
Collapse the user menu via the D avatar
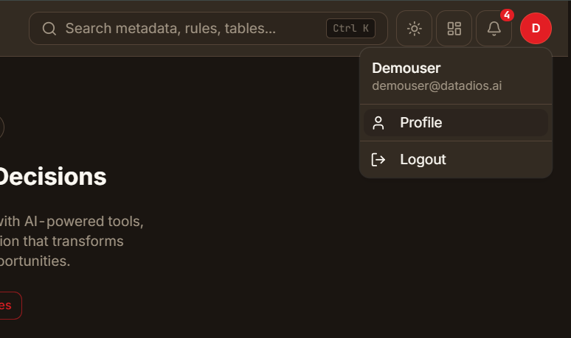536,28
